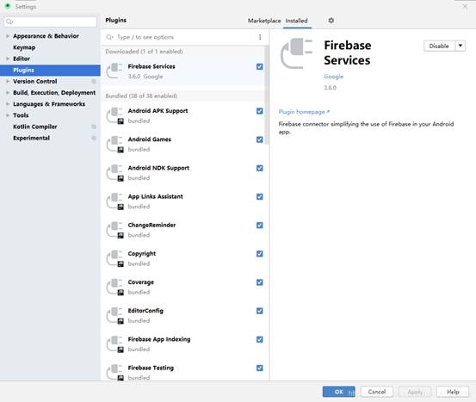Click the Version Control project-level indicator icon

point(94,82)
